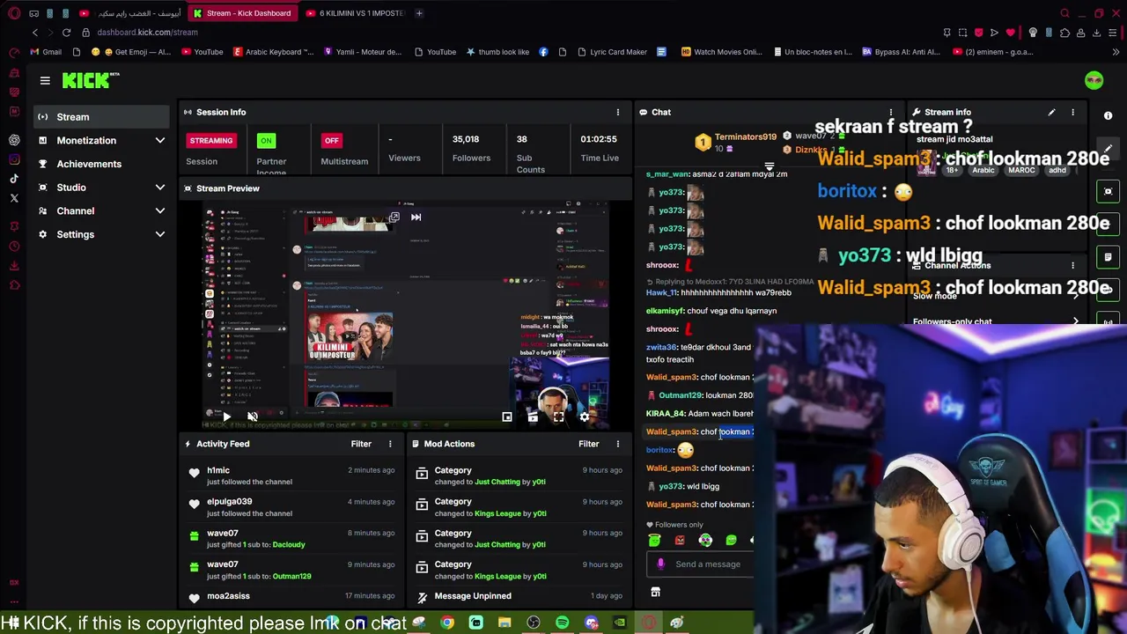Click the Chat panel header icon
This screenshot has height=634, width=1127.
point(643,112)
